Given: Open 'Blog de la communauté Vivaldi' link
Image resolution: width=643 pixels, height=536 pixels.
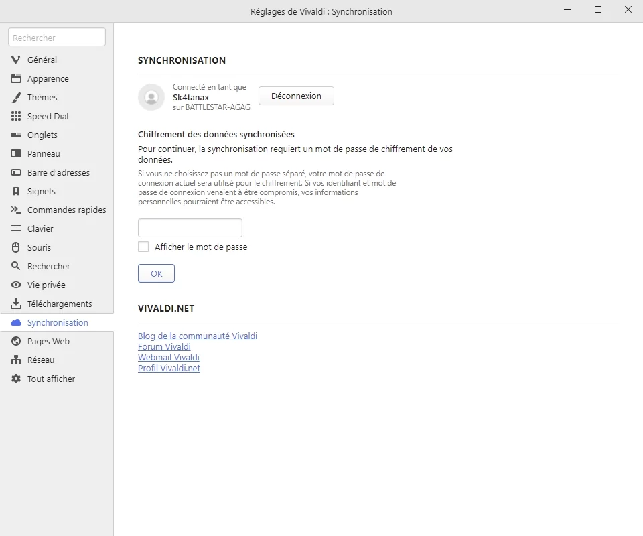Looking at the screenshot, I should click(x=198, y=336).
